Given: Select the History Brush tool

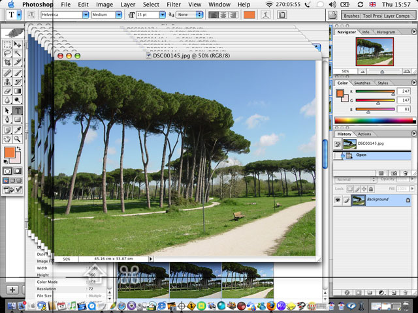Looking at the screenshot, I should coord(18,82).
